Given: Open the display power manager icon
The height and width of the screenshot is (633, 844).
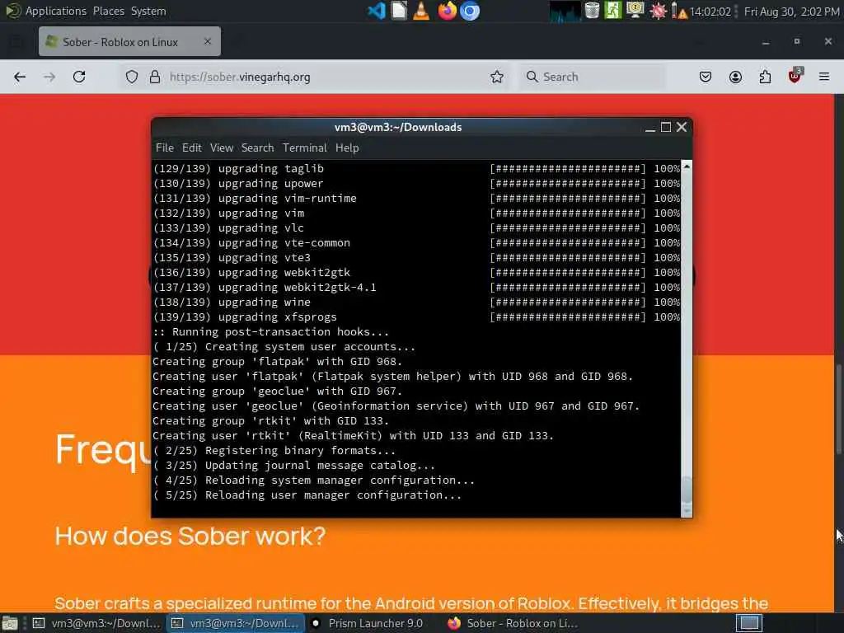Looking at the screenshot, I should pyautogui.click(x=635, y=11).
